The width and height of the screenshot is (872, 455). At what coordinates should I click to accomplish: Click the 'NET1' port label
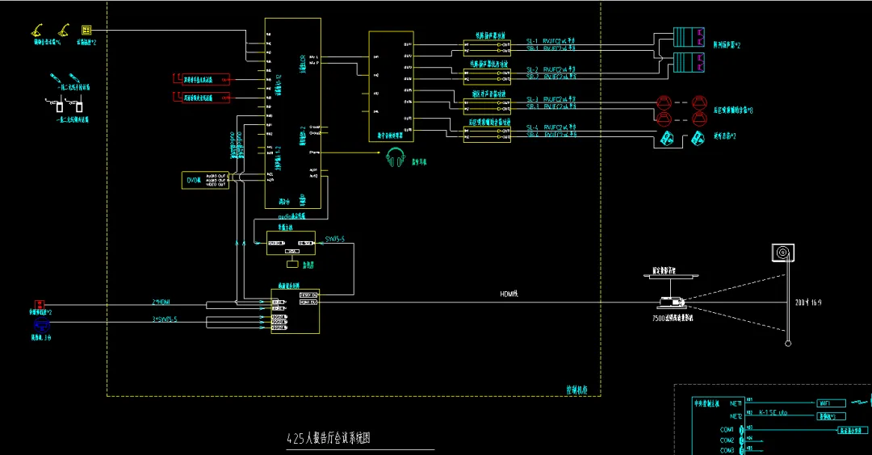pos(736,404)
